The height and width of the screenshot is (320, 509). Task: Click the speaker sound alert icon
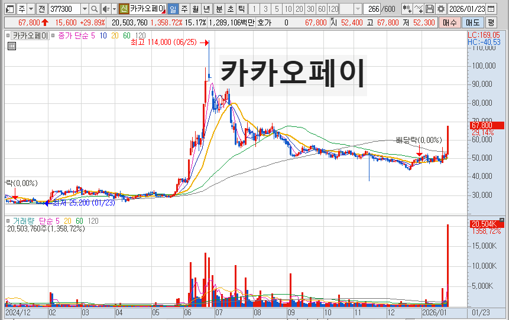click(105, 9)
